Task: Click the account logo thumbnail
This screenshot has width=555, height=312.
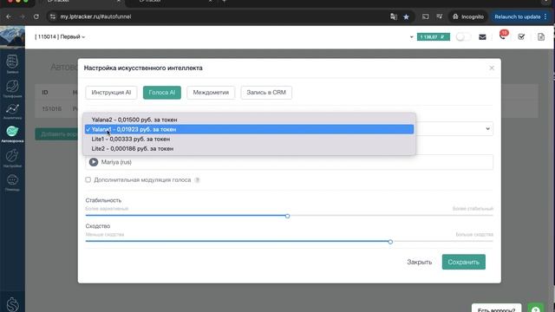Action: pos(12,36)
